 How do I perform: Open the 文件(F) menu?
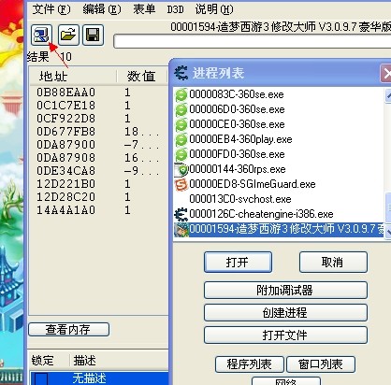51,9
